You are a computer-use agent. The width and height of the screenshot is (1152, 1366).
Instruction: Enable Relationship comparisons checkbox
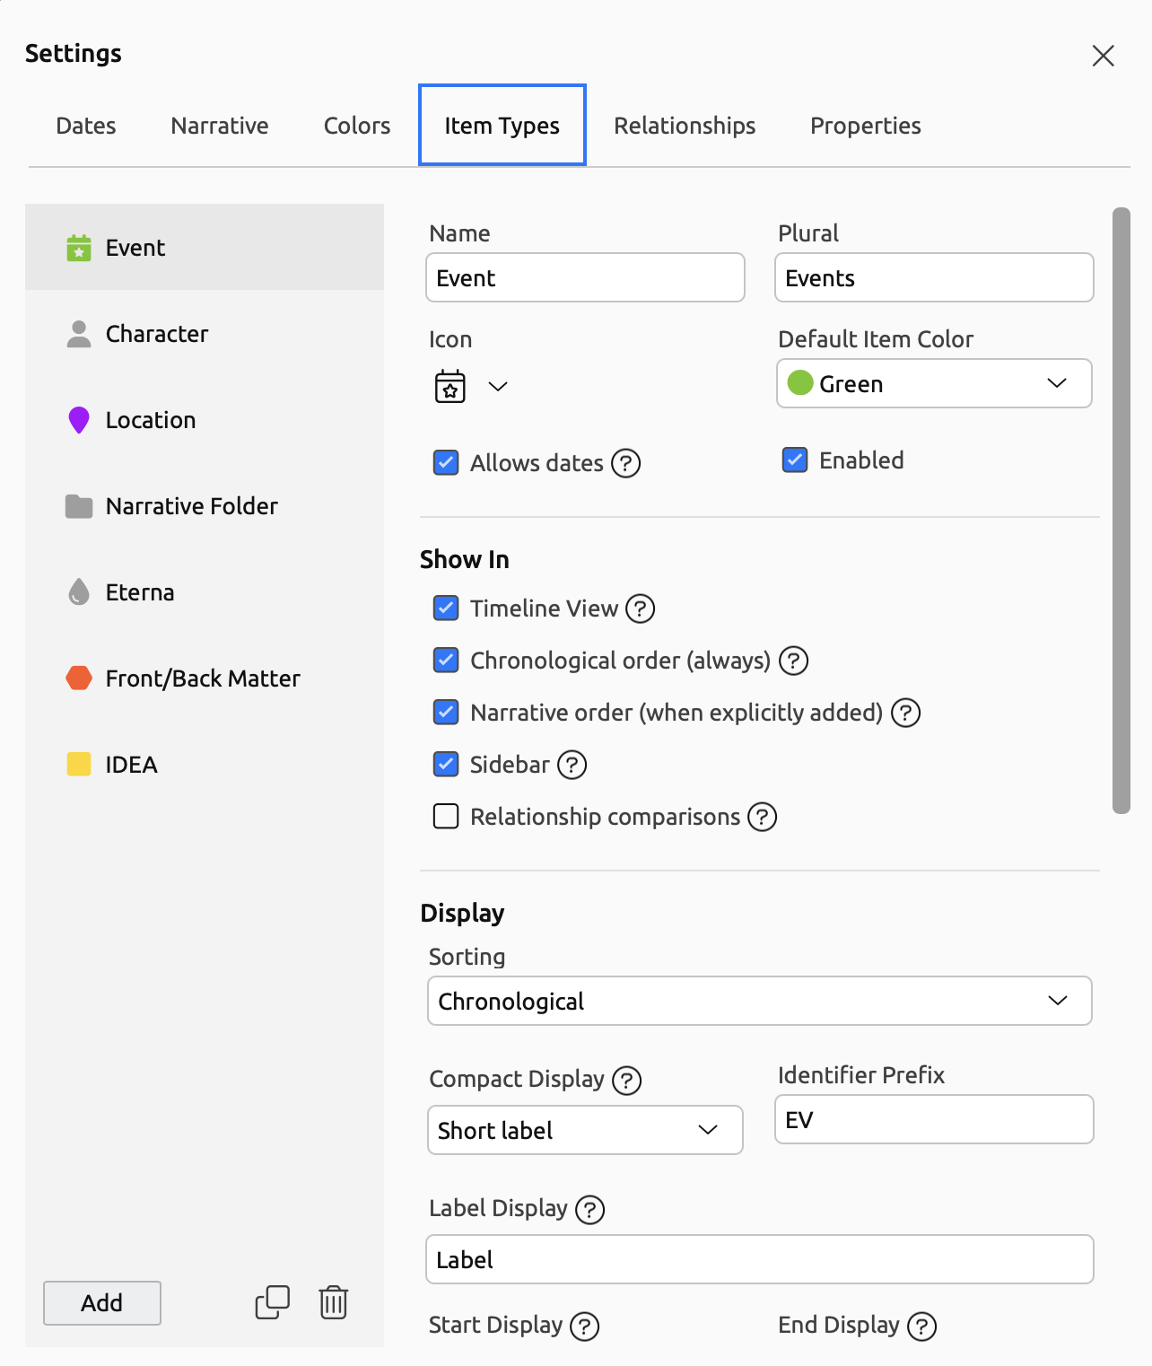point(446,817)
